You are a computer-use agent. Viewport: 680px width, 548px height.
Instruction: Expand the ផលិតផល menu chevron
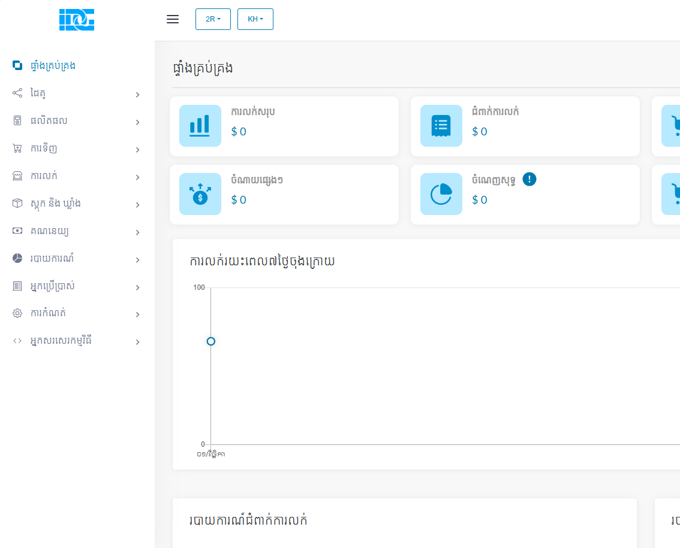pos(137,122)
